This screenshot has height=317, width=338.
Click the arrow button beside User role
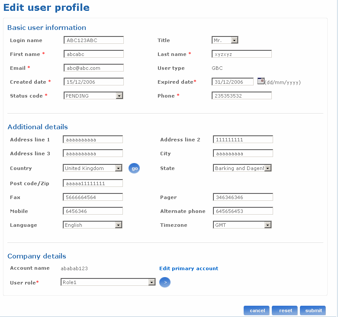point(165,282)
